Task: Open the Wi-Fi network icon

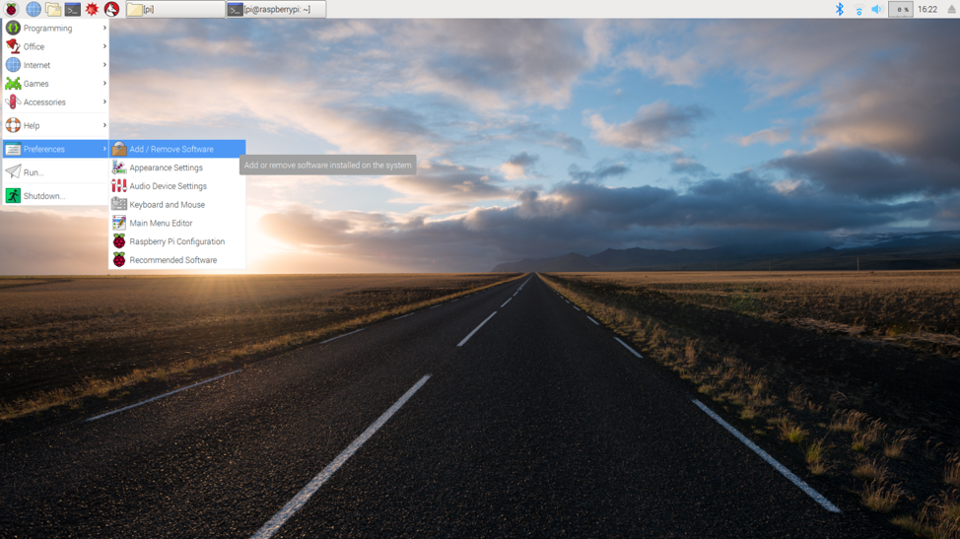Action: [859, 9]
